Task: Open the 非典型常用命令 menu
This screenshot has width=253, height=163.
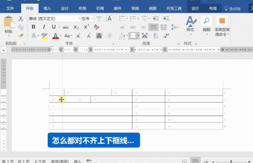Action: coord(222,26)
